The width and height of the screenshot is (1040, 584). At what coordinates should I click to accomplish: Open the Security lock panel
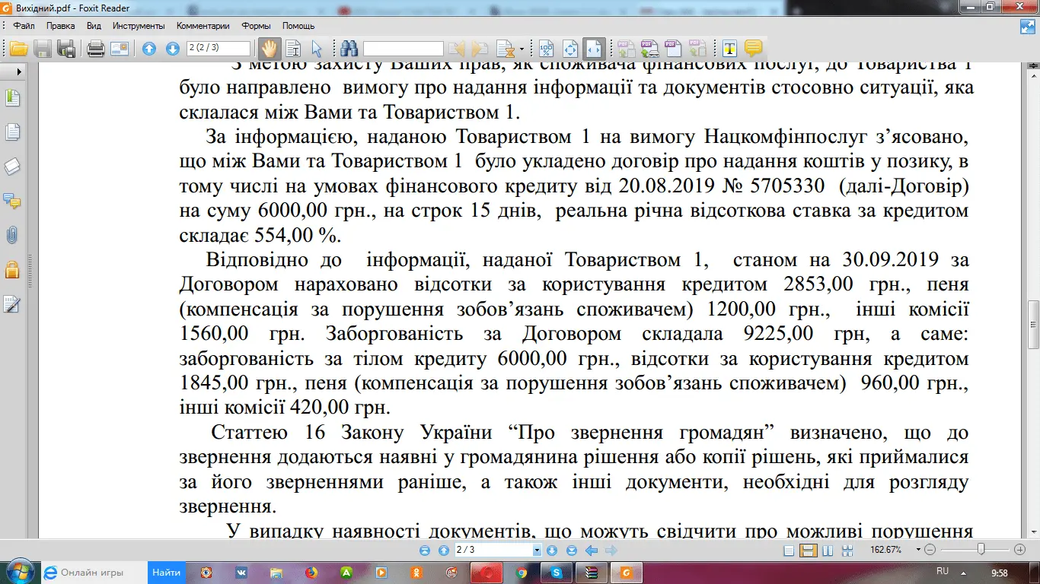point(13,269)
